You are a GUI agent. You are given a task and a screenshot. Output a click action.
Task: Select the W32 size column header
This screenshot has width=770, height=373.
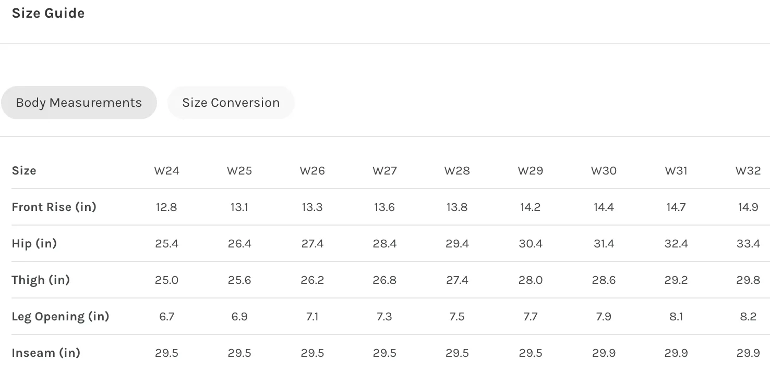point(748,171)
